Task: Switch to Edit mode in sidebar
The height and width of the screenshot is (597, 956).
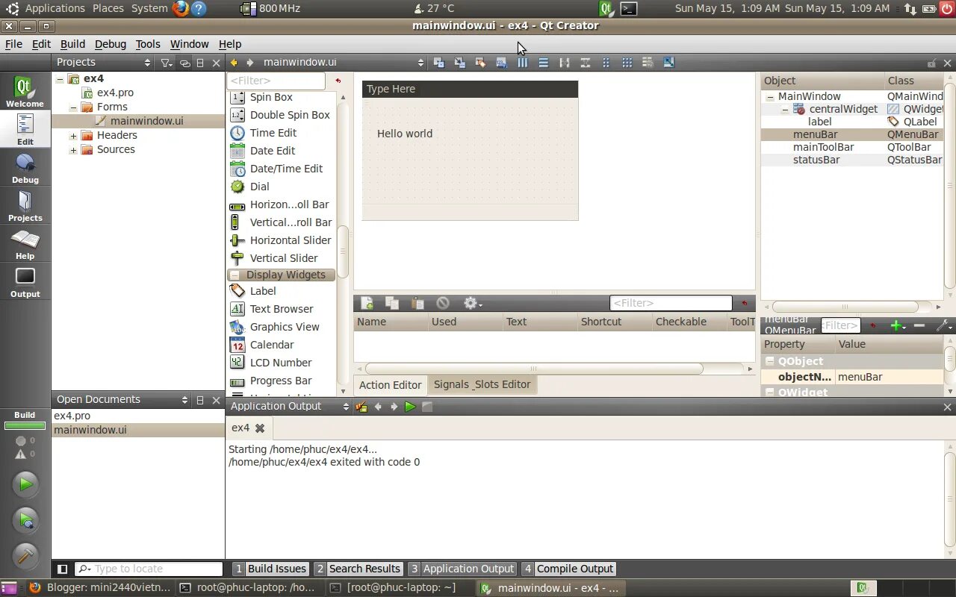Action: click(25, 129)
